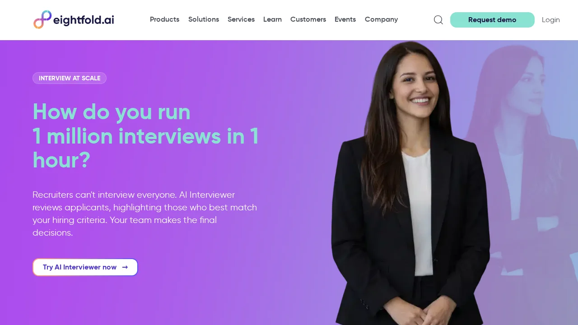The image size is (578, 325).
Task: Open the Products menu
Action: (164, 19)
